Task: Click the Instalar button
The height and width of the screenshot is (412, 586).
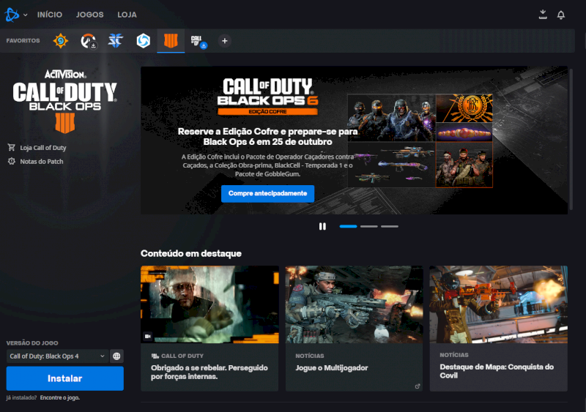Action: (65, 378)
